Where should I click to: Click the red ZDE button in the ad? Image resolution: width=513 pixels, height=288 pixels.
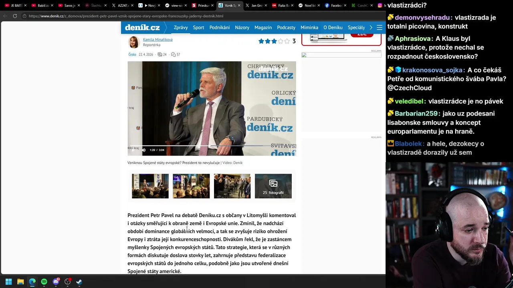(x=362, y=34)
